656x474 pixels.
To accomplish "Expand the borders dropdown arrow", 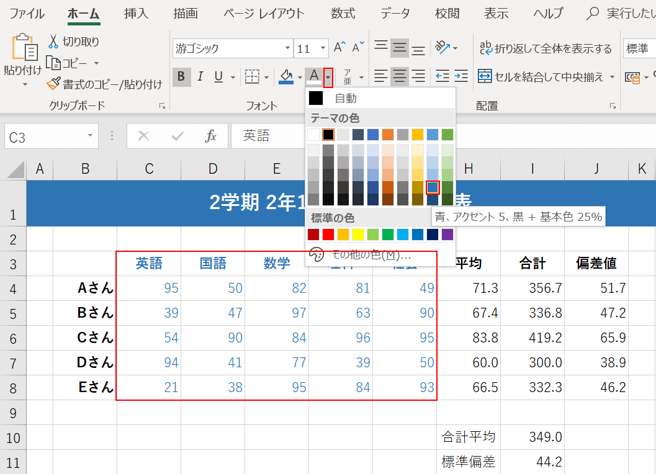I will (266, 78).
